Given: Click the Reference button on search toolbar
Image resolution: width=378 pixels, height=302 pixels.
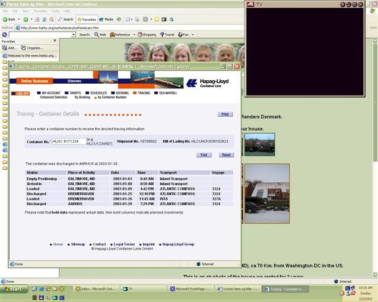Looking at the screenshot, I should point(120,35).
